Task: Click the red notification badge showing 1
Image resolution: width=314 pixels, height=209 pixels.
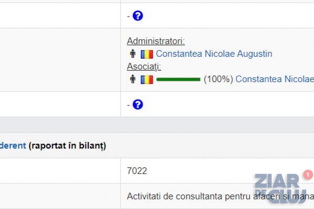Action: (x=308, y=175)
